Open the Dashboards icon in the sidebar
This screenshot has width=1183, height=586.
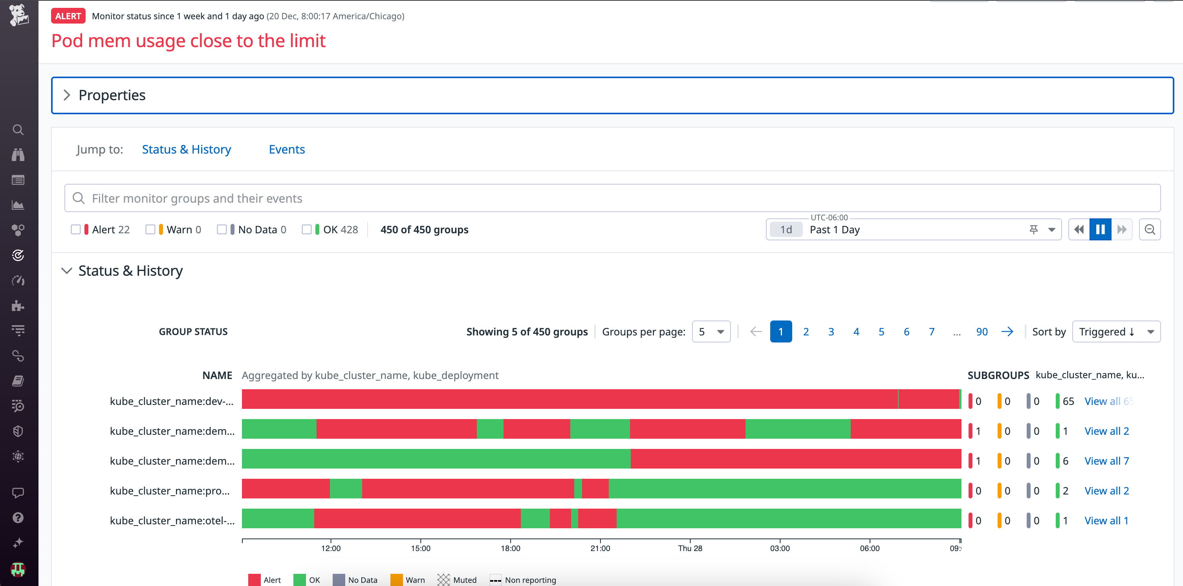(18, 205)
